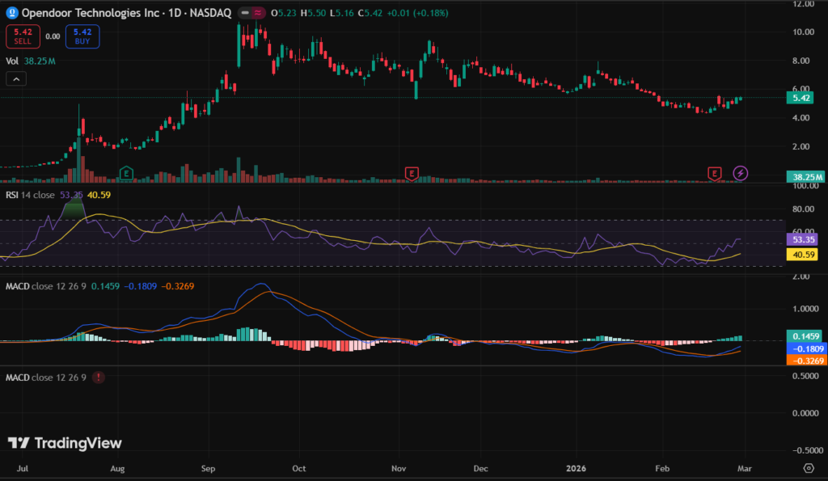The width and height of the screenshot is (828, 481).
Task: Click the purple lightning bolt event icon
Action: click(x=741, y=173)
